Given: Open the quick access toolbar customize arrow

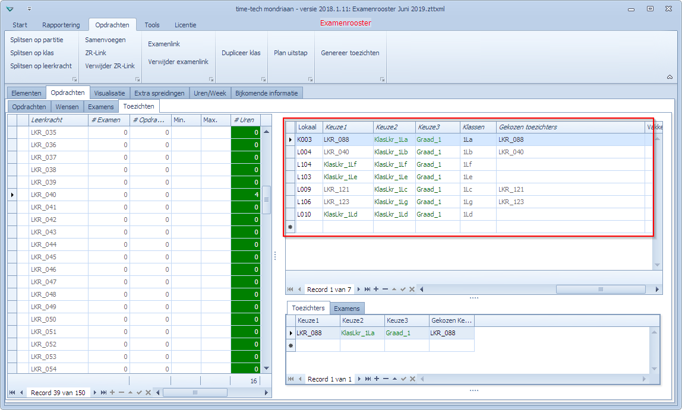Looking at the screenshot, I should (x=29, y=9).
